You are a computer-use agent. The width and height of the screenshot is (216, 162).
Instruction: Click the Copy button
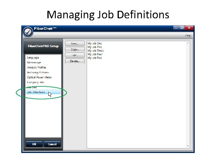point(75,49)
